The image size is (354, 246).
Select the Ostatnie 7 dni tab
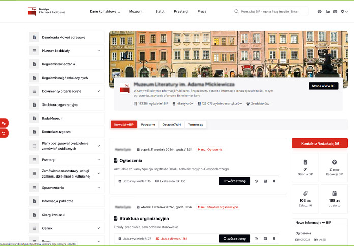click(171, 124)
